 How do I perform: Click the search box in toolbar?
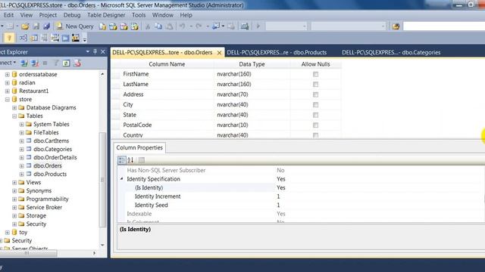click(x=444, y=26)
